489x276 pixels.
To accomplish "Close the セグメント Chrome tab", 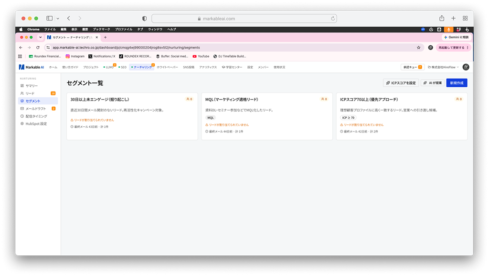I will pos(96,37).
